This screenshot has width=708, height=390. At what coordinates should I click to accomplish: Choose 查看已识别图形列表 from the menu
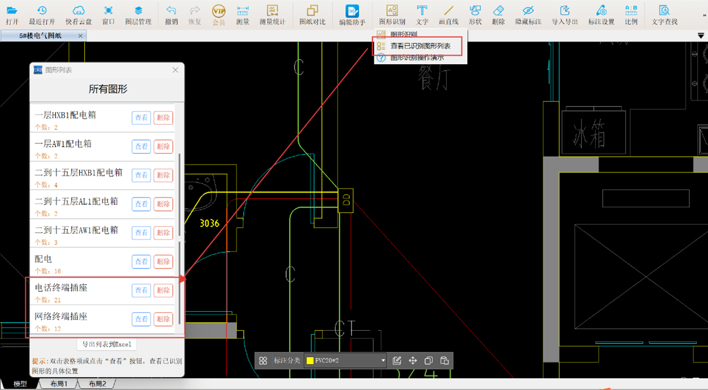[x=420, y=46]
